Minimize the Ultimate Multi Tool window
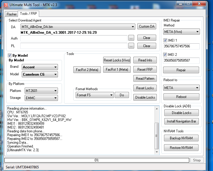The width and height of the screenshot is (213, 171). click(181, 4)
